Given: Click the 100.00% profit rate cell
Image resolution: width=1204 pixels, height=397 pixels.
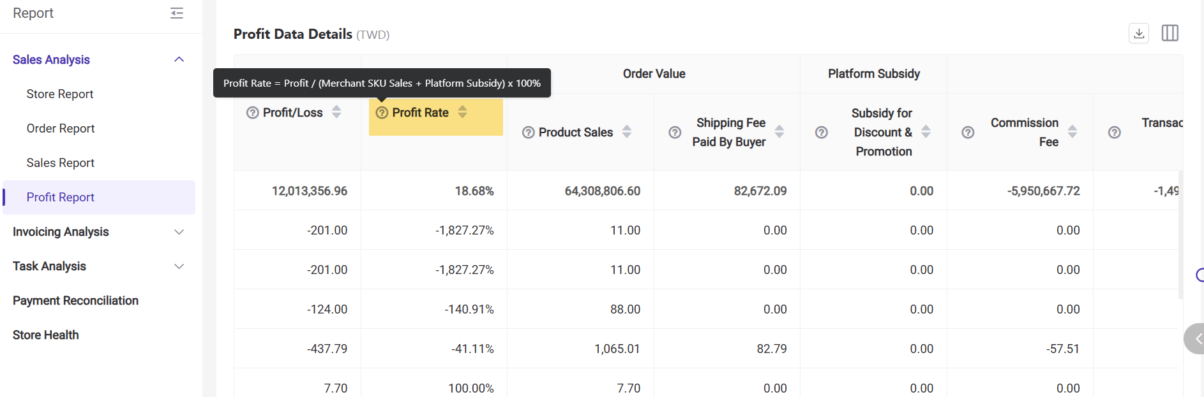Looking at the screenshot, I should point(471,389).
